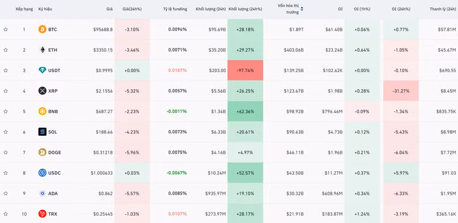Sort by the OI (1h%) column header
This screenshot has width=458, height=223.
[362, 10]
